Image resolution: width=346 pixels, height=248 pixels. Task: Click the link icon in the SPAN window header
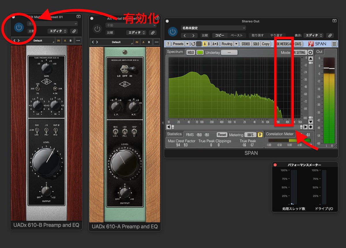tap(330, 35)
